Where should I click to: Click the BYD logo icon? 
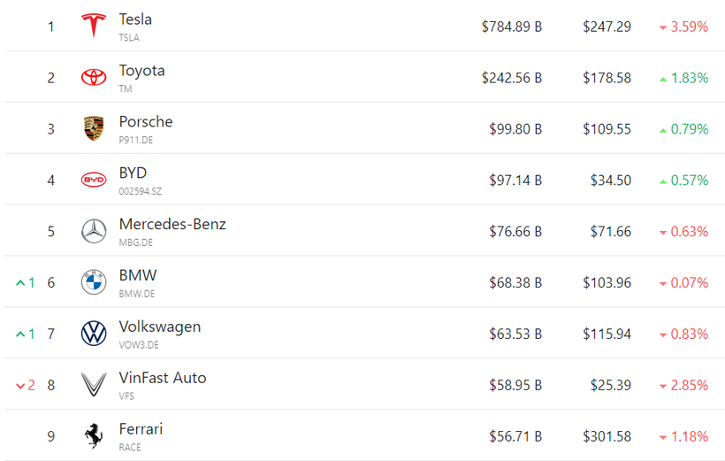[x=94, y=181]
